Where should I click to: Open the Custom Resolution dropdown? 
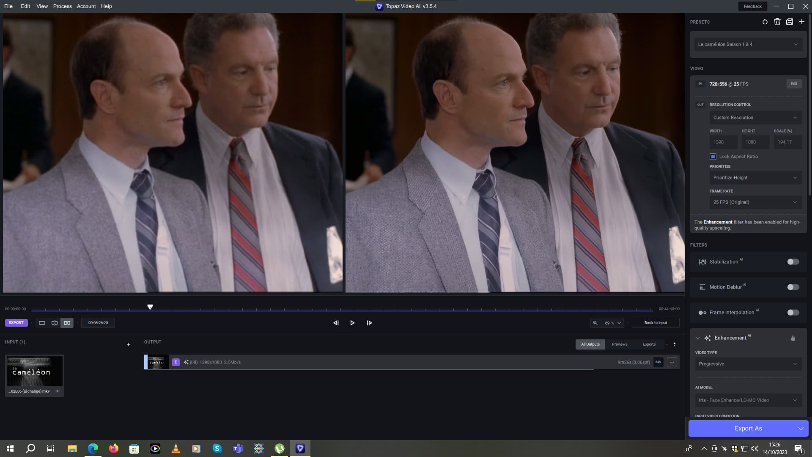click(x=755, y=118)
